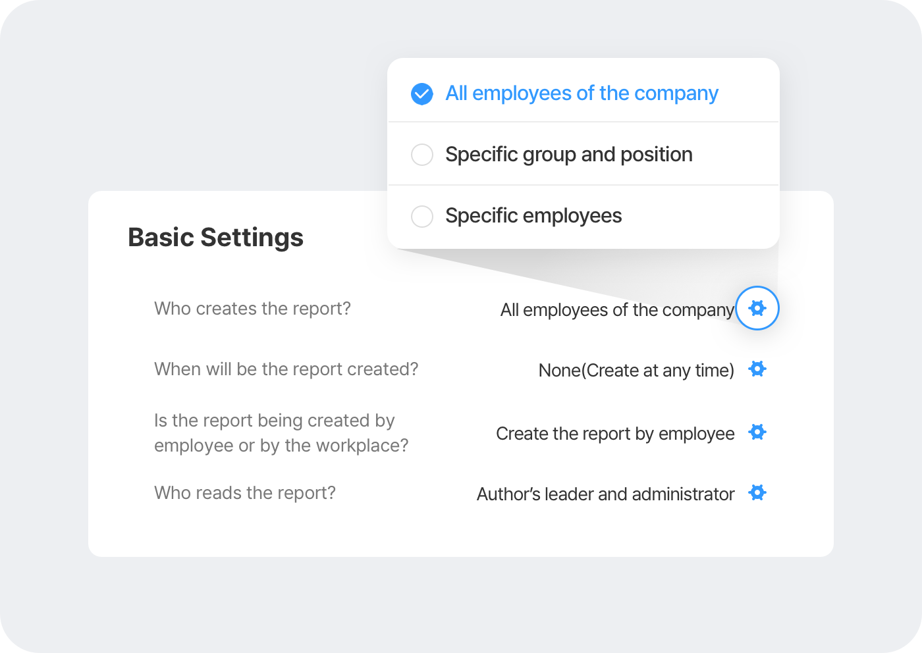Click the Who creates the report? label
Image resolution: width=922 pixels, height=653 pixels.
[252, 309]
